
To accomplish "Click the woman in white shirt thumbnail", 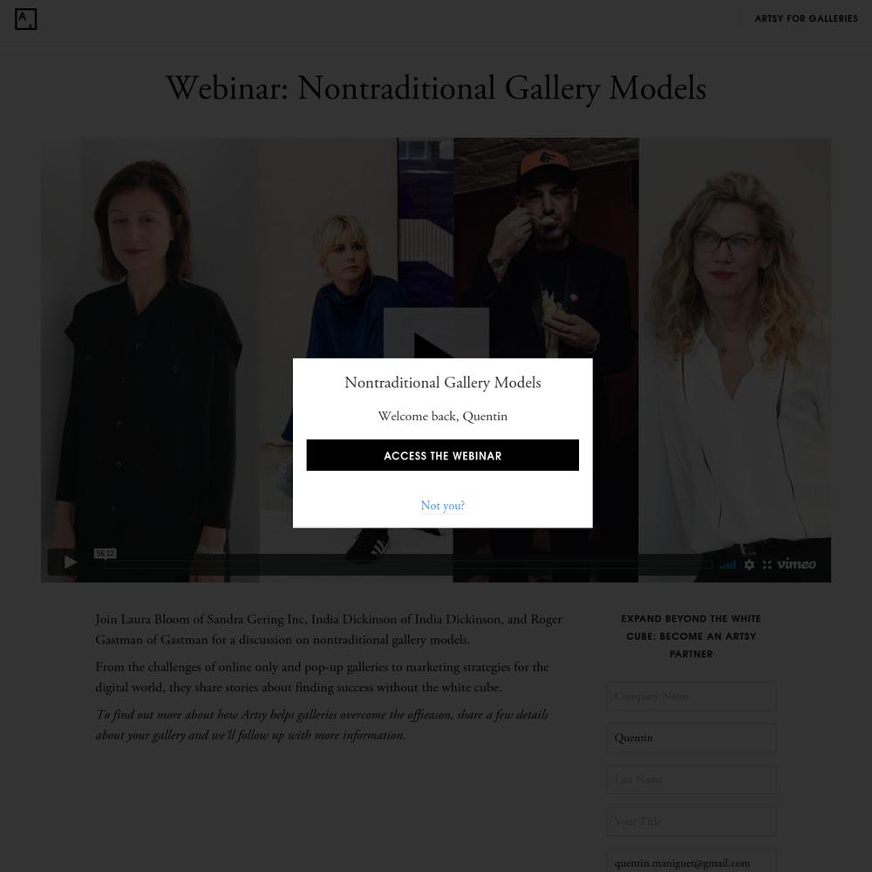I will (x=734, y=360).
